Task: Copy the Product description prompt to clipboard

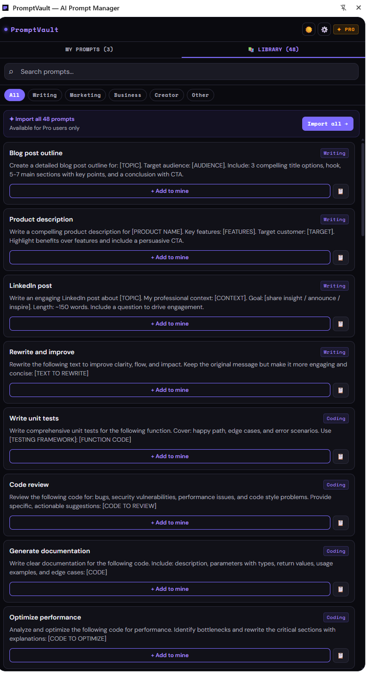Action: [340, 257]
